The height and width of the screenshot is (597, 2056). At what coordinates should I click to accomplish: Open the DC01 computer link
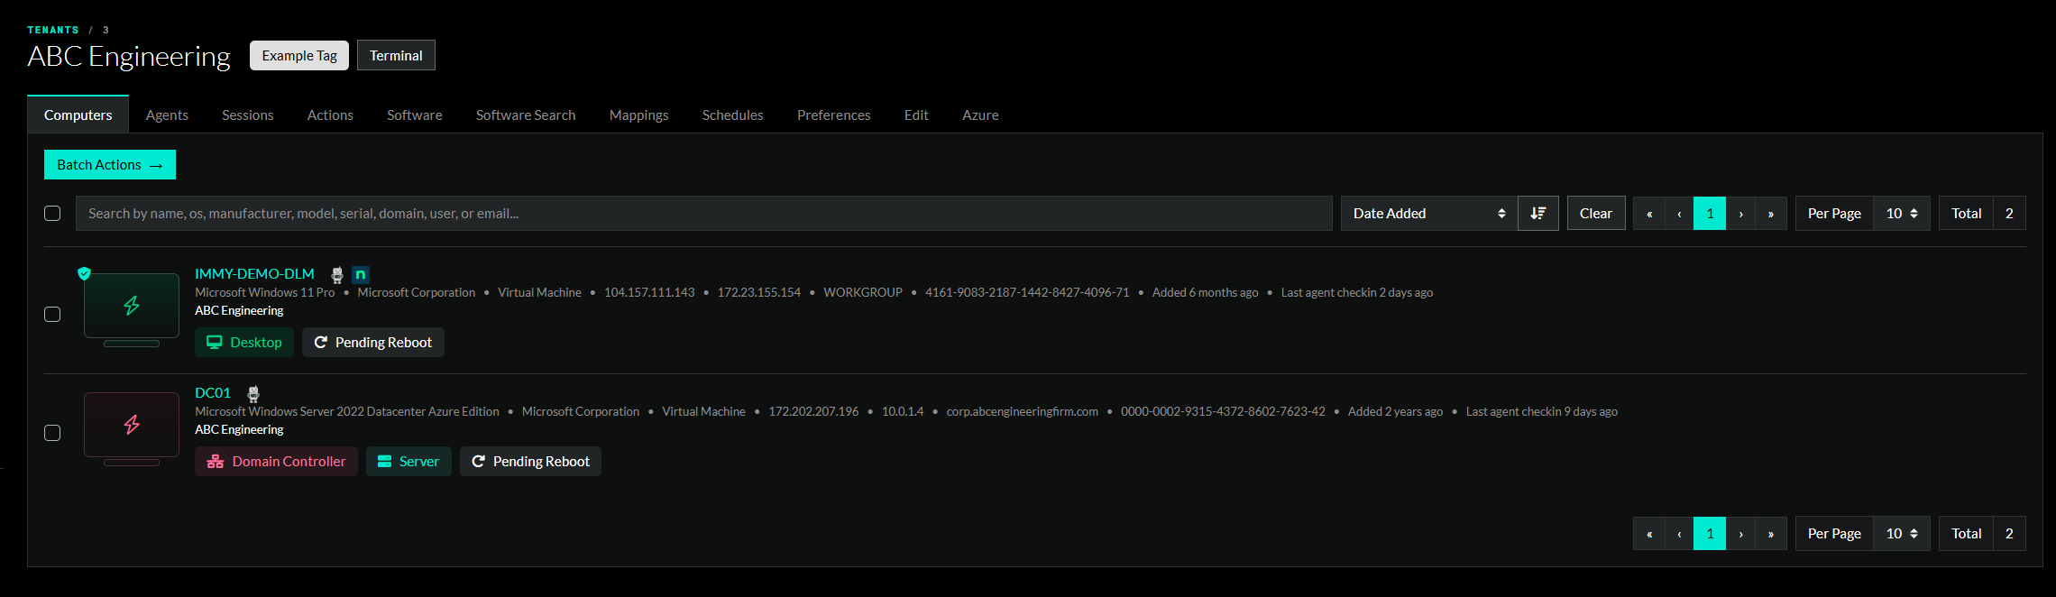click(x=213, y=393)
